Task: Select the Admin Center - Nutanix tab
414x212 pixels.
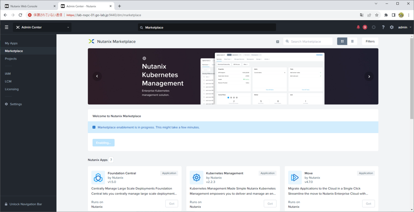Action: (x=86, y=6)
